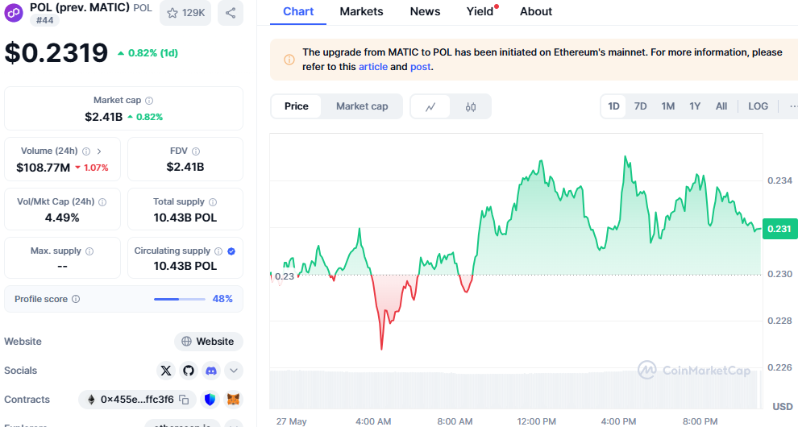Open the share icon button
This screenshot has height=427, width=798.
tap(231, 13)
